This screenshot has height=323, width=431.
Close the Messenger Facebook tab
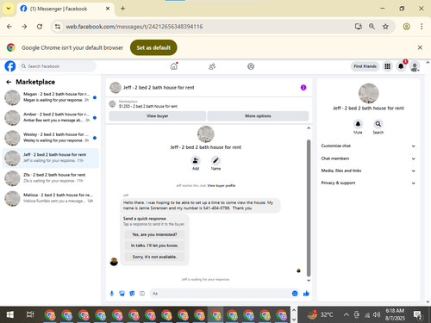click(108, 9)
